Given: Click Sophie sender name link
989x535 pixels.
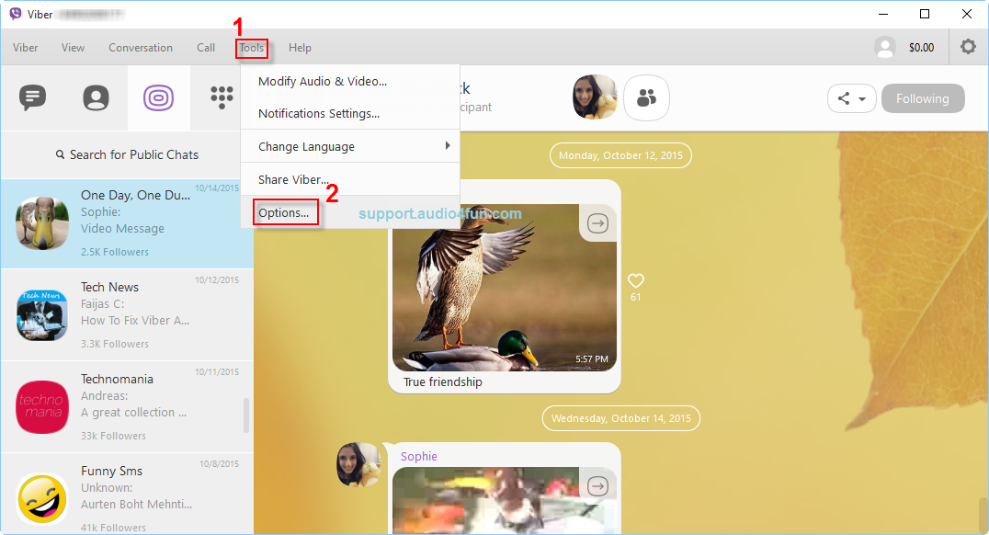Looking at the screenshot, I should click(x=419, y=456).
